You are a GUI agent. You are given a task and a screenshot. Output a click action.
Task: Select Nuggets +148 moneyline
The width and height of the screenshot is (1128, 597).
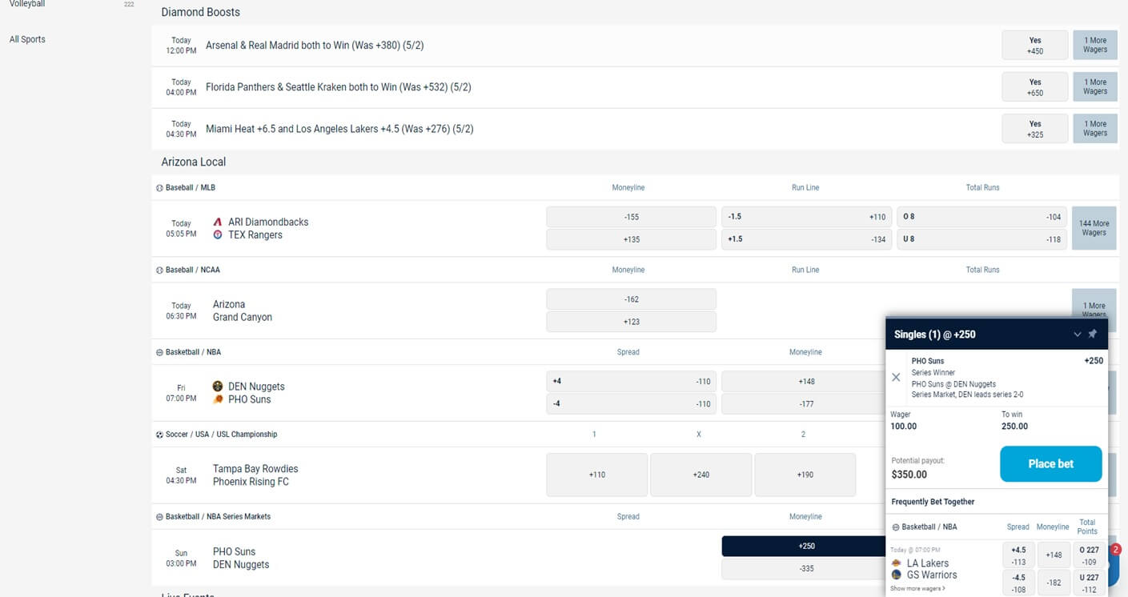point(804,382)
